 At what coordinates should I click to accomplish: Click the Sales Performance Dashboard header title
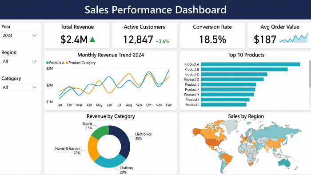155,10
